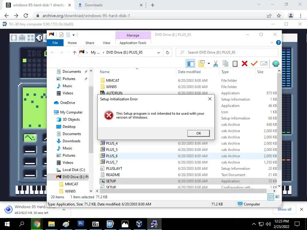Open the dropdown next to new folder icon
The width and height of the screenshot is (307, 230).
point(209,63)
